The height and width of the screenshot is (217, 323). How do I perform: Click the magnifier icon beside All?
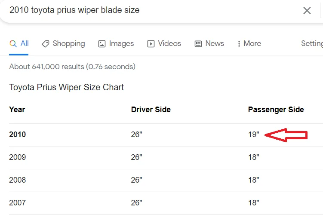[x=13, y=44]
